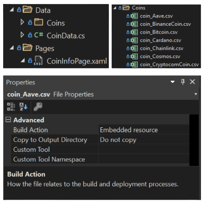Click the empty Custom Tool value field
This screenshot has height=205, width=205.
144,149
